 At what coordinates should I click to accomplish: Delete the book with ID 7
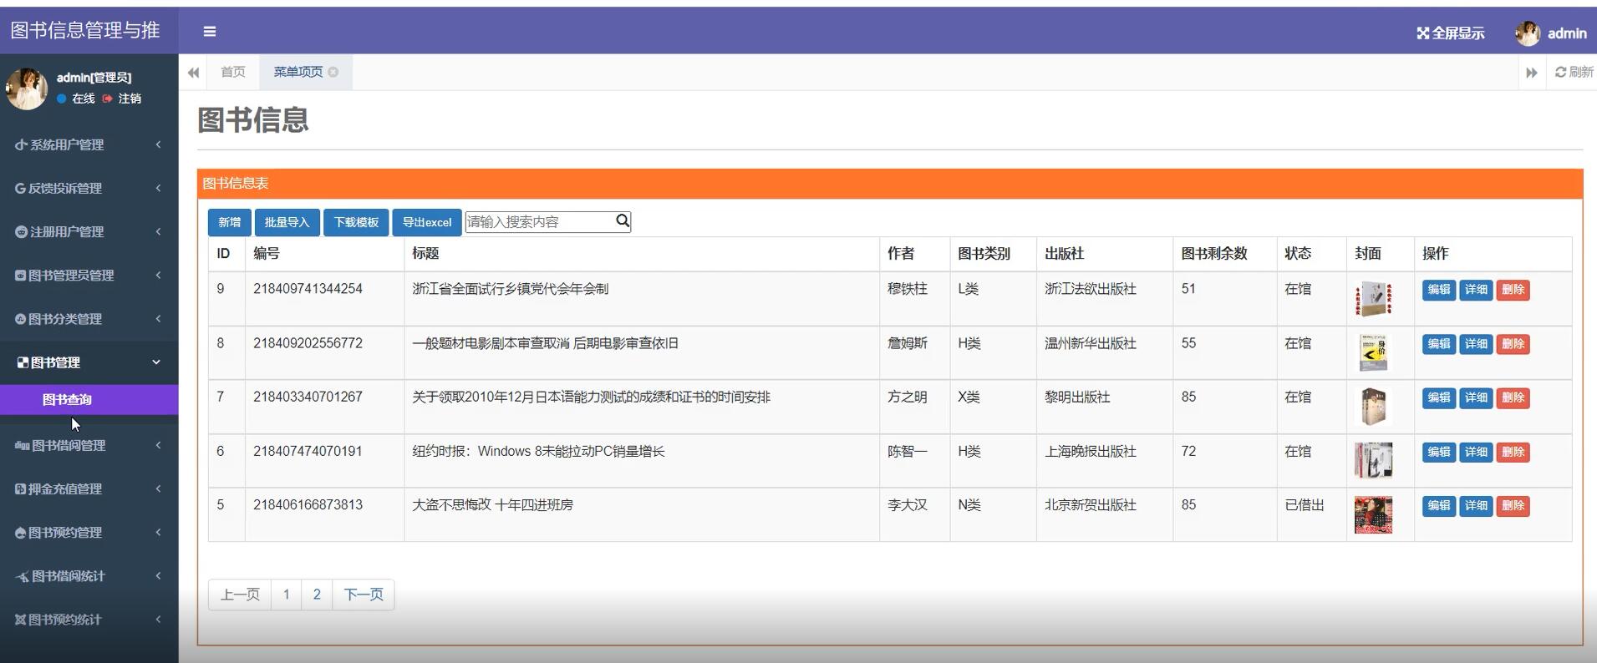point(1513,397)
